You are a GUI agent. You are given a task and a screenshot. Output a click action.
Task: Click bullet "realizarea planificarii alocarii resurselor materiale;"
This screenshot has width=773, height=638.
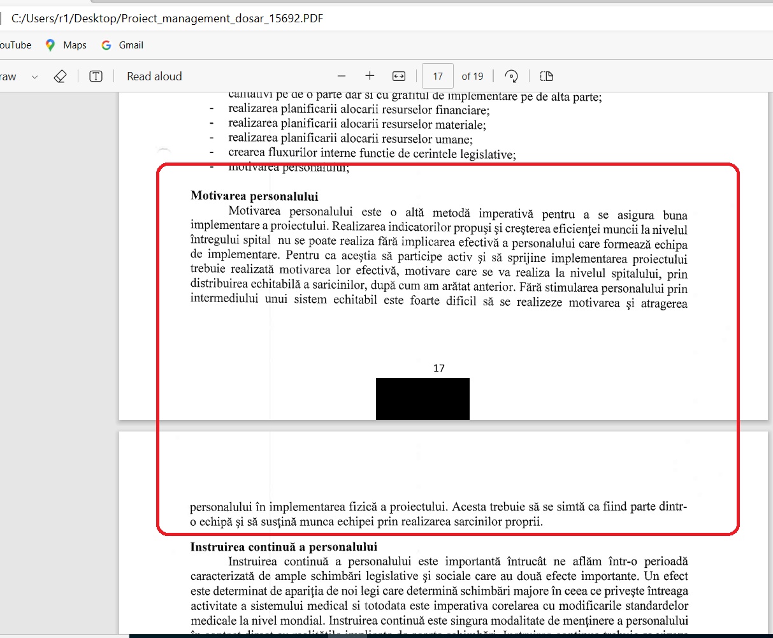[x=357, y=125]
